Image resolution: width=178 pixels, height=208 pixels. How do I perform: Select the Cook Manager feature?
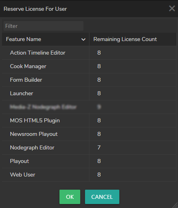tap(89, 67)
